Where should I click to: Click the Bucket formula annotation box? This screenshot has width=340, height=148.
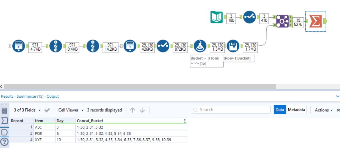click(x=206, y=61)
